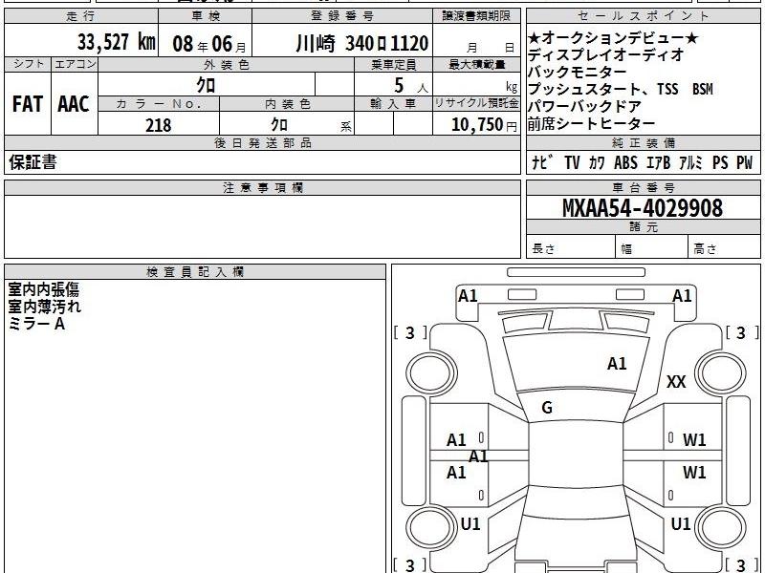The image size is (765, 573).
Task: Select the inspector note ミラーA
Action: pyautogui.click(x=36, y=324)
